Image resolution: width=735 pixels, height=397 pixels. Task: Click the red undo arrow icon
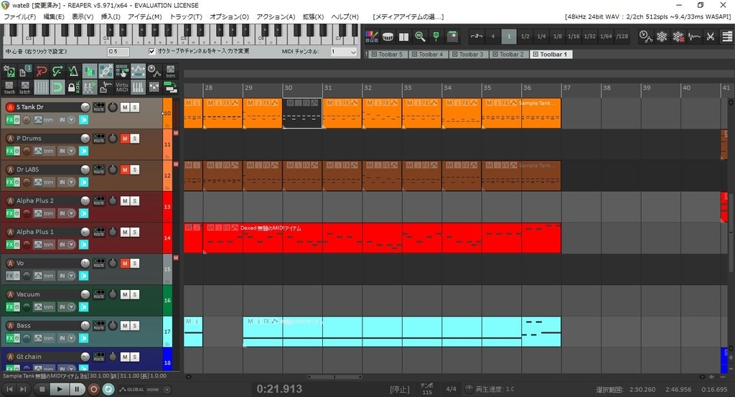click(41, 71)
